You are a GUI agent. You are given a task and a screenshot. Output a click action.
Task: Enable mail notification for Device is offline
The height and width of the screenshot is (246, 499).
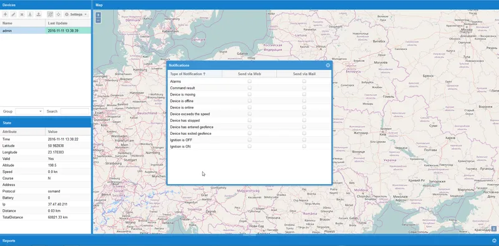pos(304,101)
